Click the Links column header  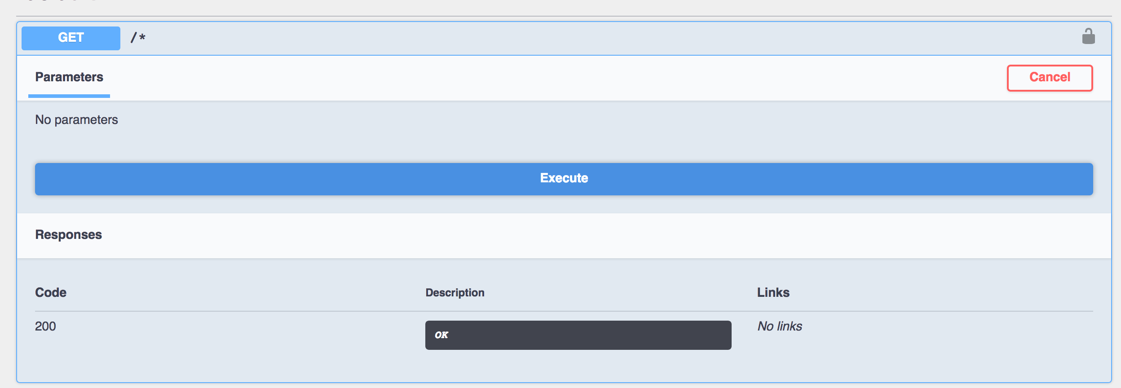[x=773, y=293]
